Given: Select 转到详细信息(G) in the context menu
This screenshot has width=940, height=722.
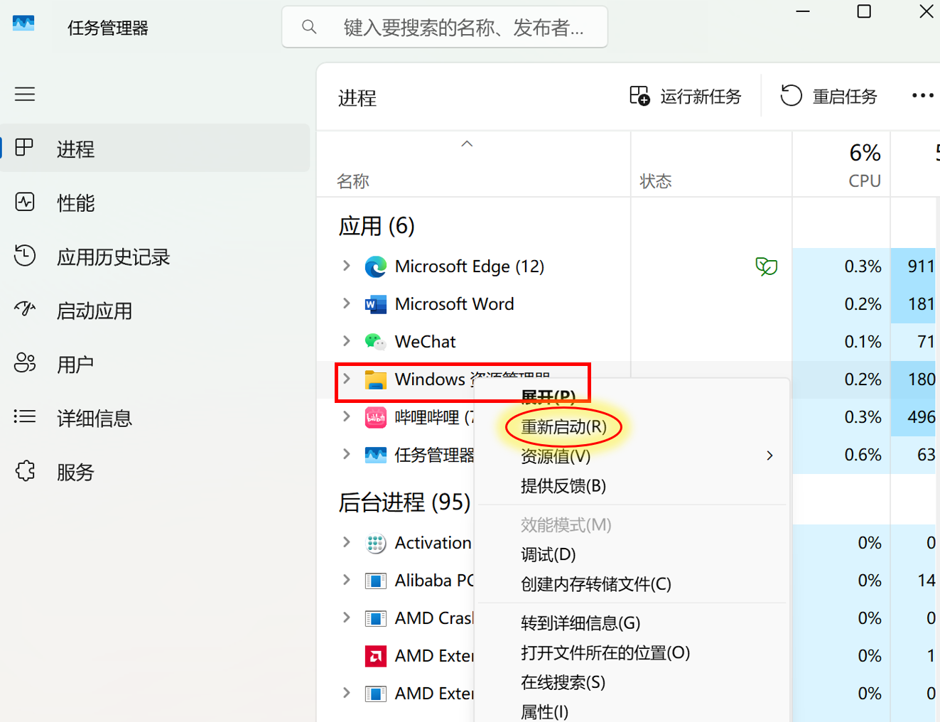Looking at the screenshot, I should click(x=580, y=623).
